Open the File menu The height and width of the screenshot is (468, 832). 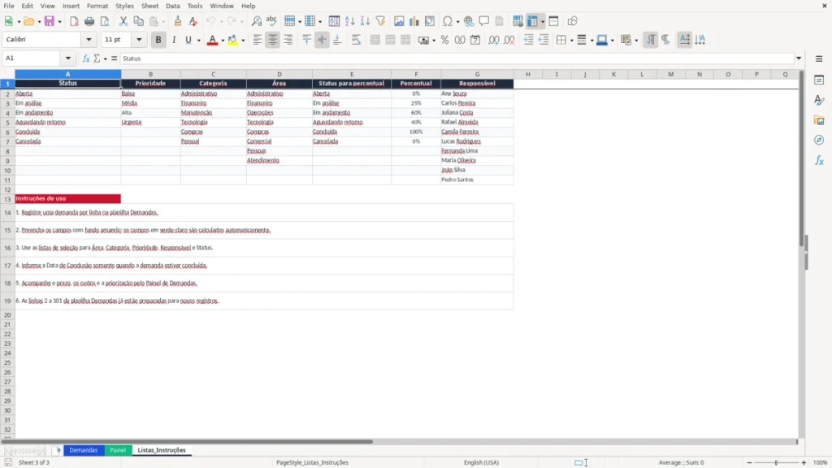(x=9, y=6)
